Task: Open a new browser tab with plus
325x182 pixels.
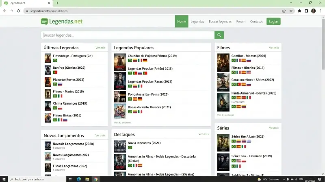Action: (57, 3)
